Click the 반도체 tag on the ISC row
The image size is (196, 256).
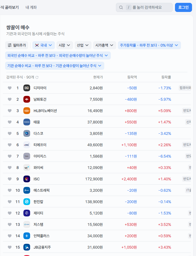click(x=186, y=179)
